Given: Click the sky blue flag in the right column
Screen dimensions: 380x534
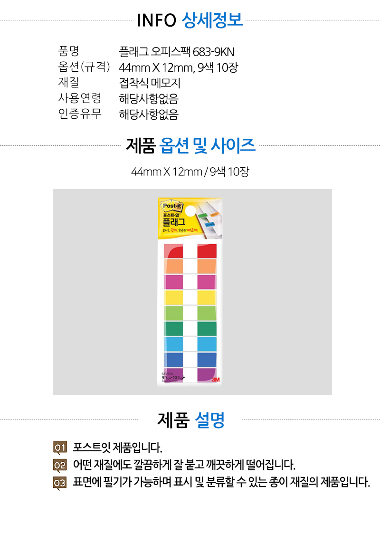Looking at the screenshot, I should click(207, 343).
